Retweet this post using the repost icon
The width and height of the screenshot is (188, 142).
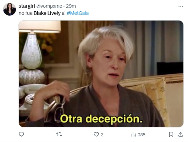(x=59, y=135)
